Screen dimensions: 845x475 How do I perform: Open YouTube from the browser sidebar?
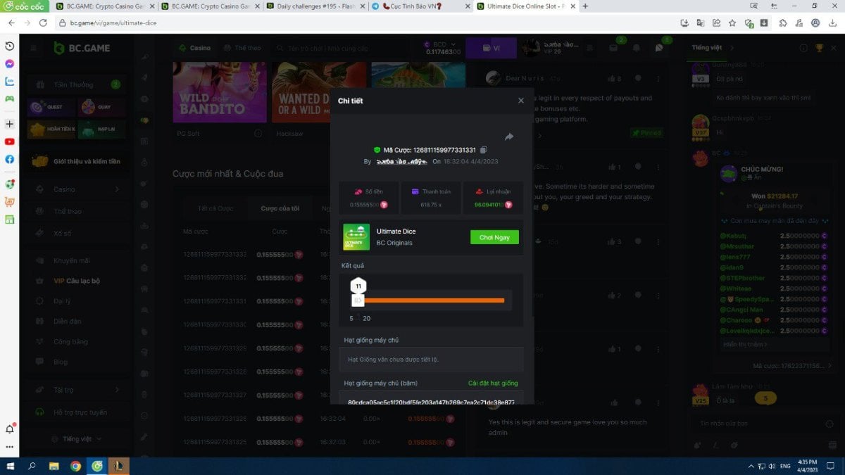(x=9, y=141)
